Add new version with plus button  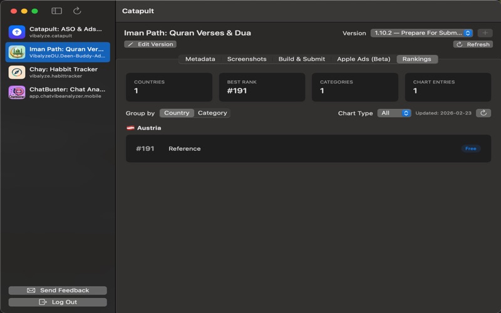pyautogui.click(x=485, y=33)
